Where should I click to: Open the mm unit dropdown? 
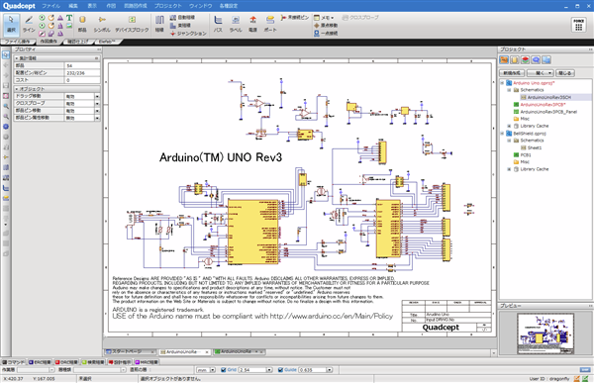213,370
